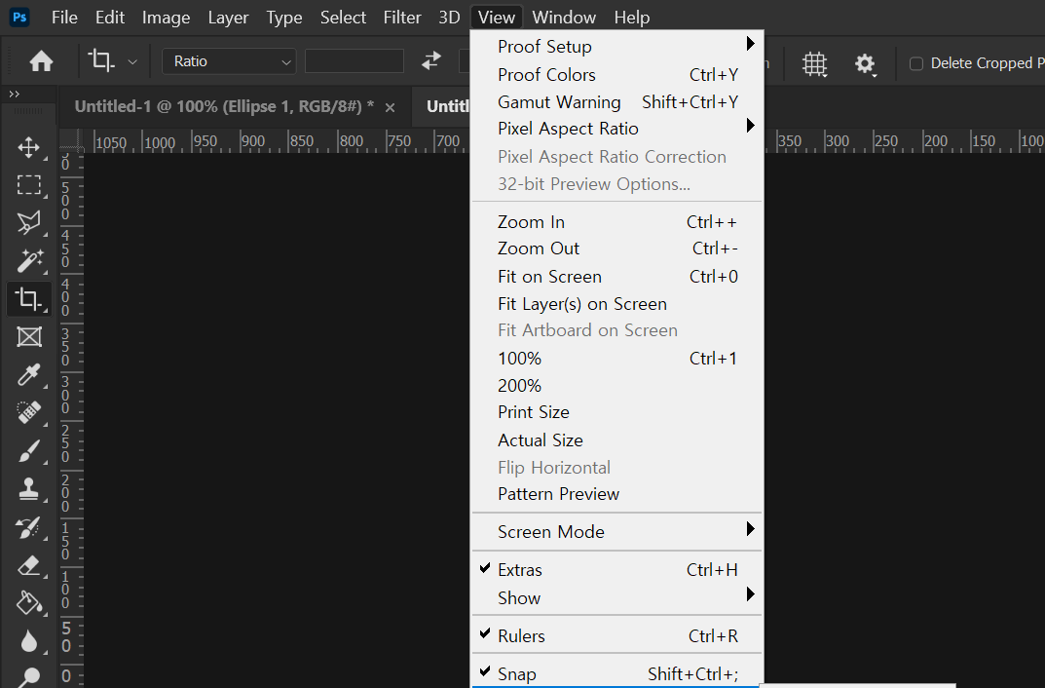
Task: Open the Filter menu
Action: 402,18
